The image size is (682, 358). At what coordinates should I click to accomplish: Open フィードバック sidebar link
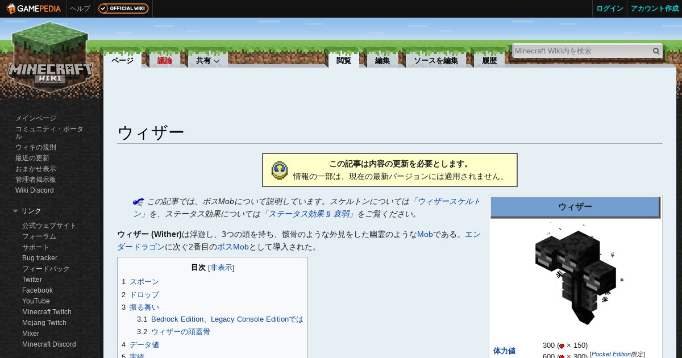(x=46, y=269)
